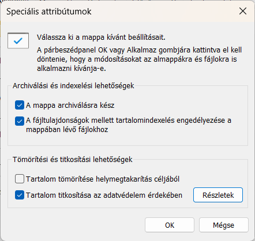Viewport: 255px width, 241px height.
Task: Click the 'A mappa archiválásra kész' label text
Action: [70, 106]
